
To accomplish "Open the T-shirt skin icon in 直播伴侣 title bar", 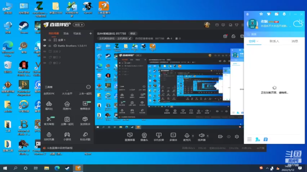I will coord(237,25).
